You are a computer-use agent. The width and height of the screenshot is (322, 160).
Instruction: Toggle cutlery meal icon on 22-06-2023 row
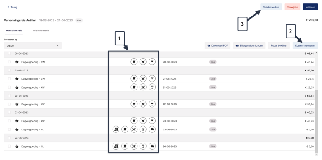click(x=143, y=104)
